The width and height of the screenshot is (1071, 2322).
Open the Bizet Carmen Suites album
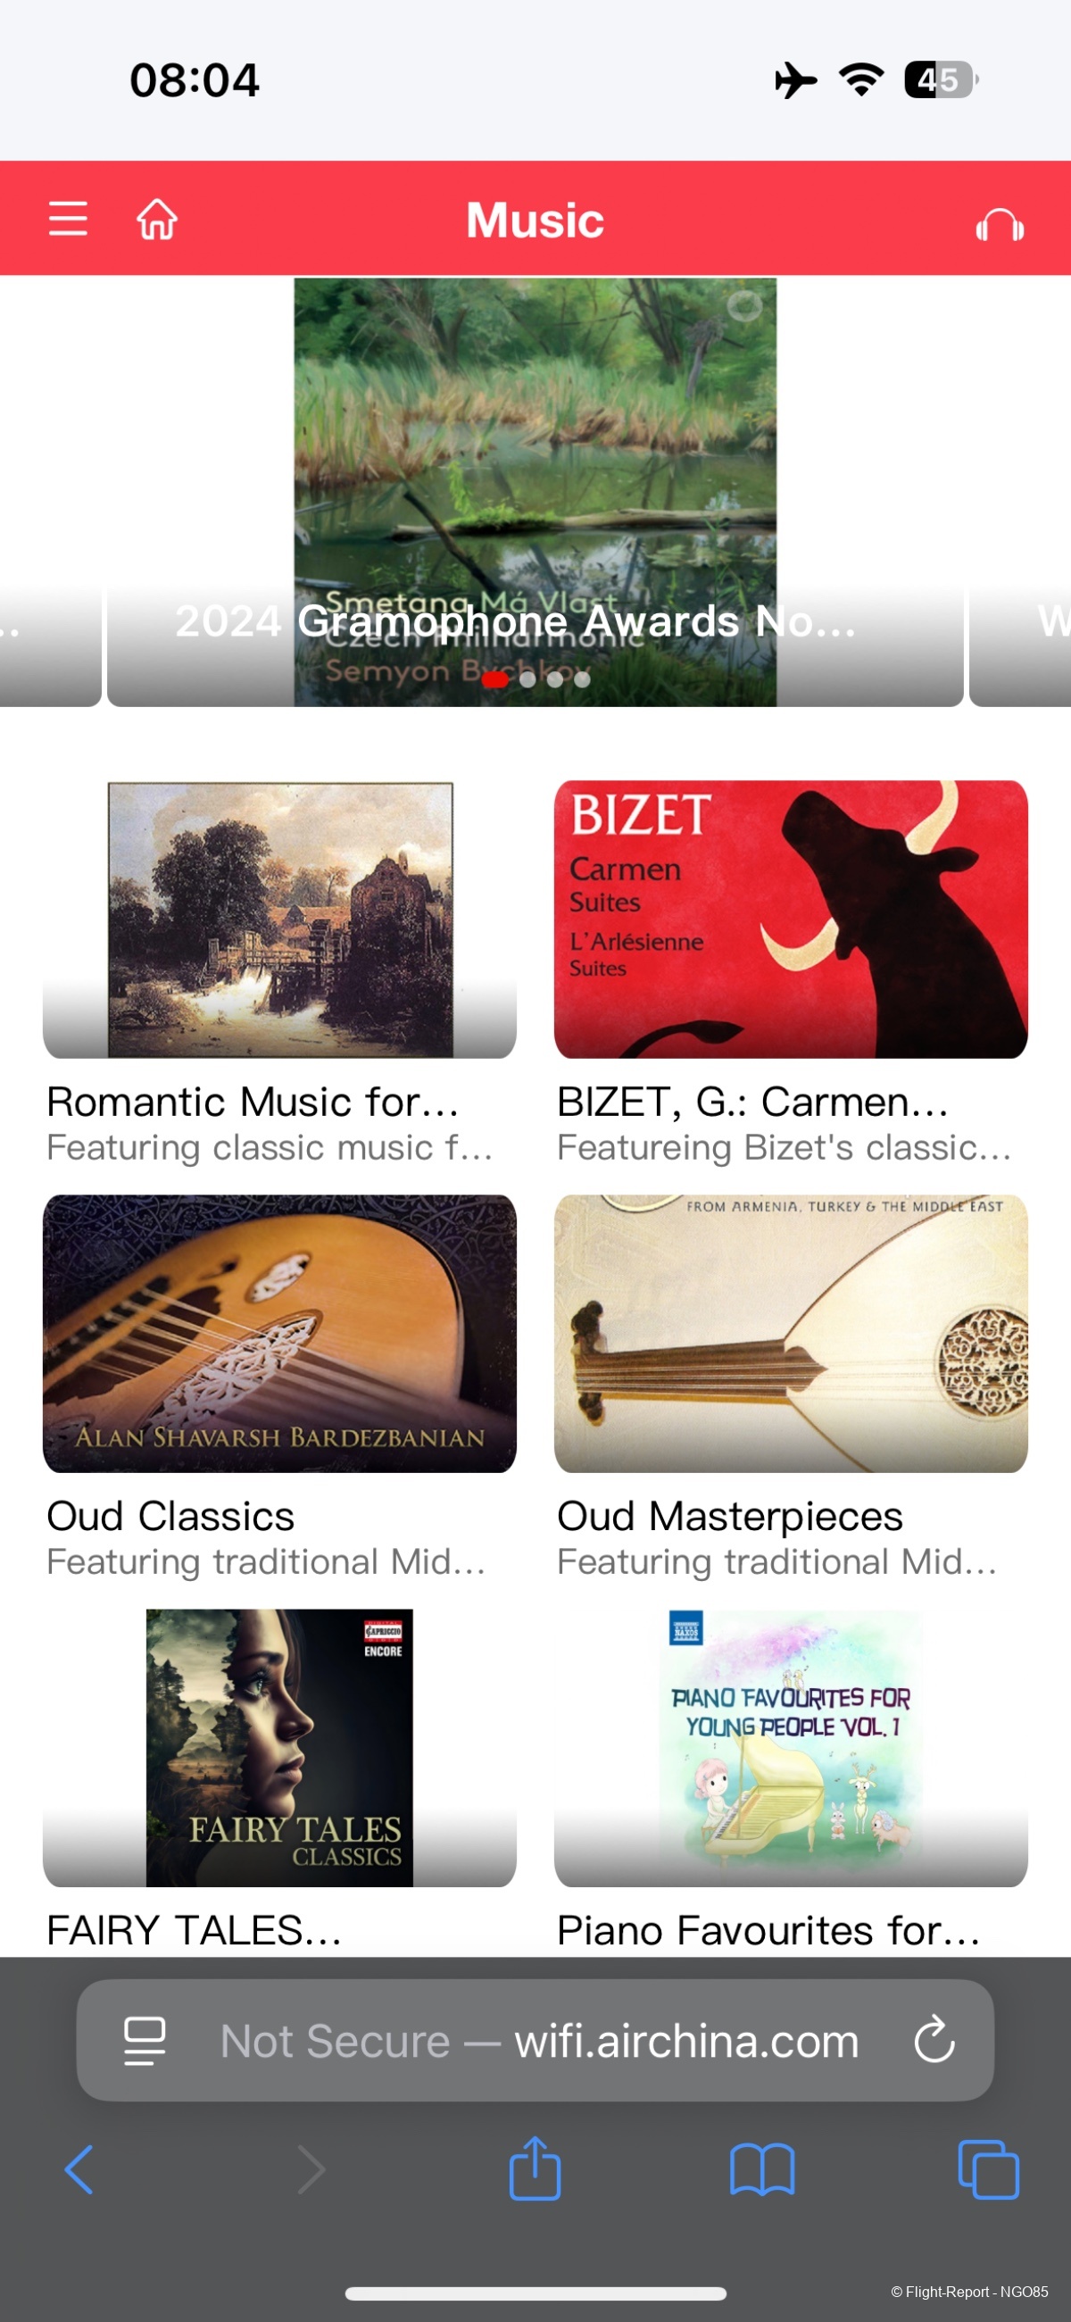(x=791, y=919)
